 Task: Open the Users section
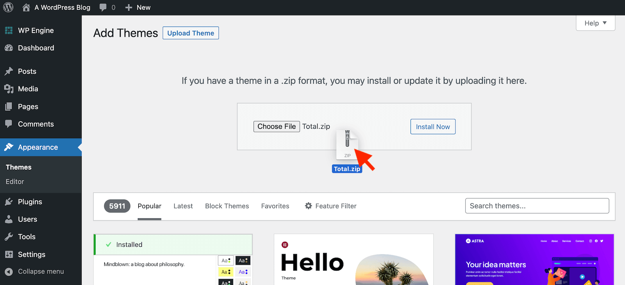[x=27, y=219]
